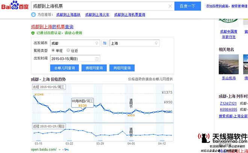Click the 04-12 date axis label
Viewport: 248px width, 153px height.
pos(162,144)
